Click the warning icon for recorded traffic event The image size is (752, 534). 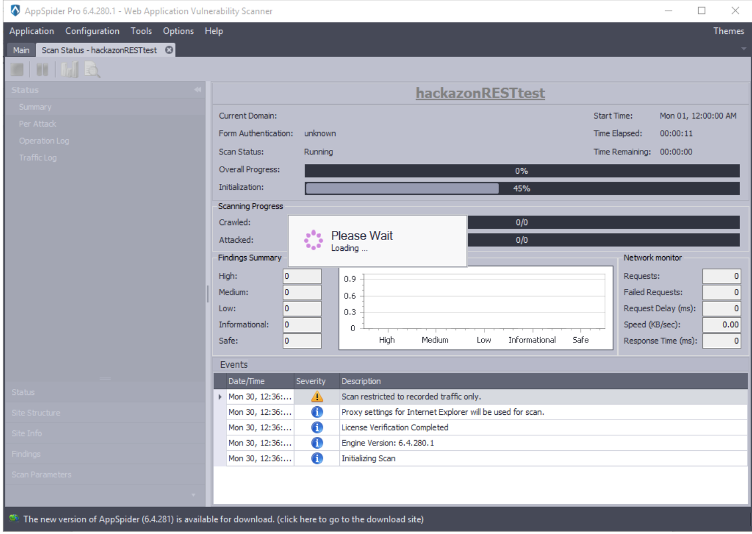pos(317,397)
